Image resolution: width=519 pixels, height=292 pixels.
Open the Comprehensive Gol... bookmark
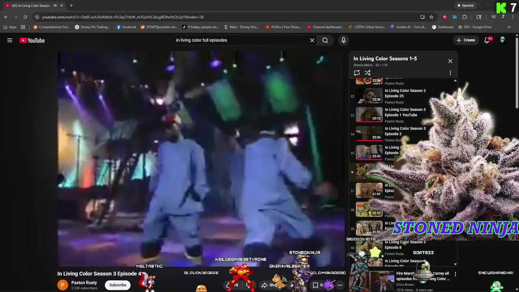click(51, 27)
